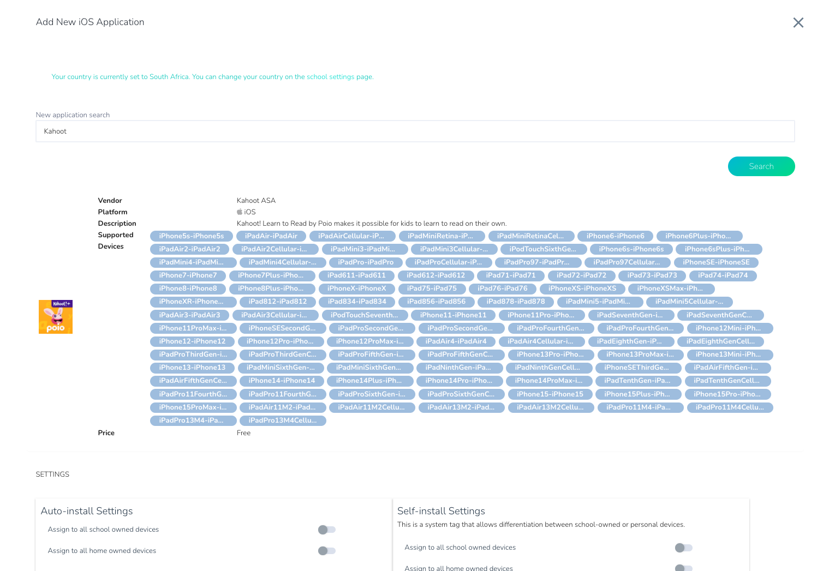This screenshot has width=829, height=571.
Task: Select the iPadAir4-iPadAir4 device tag
Action: [456, 341]
